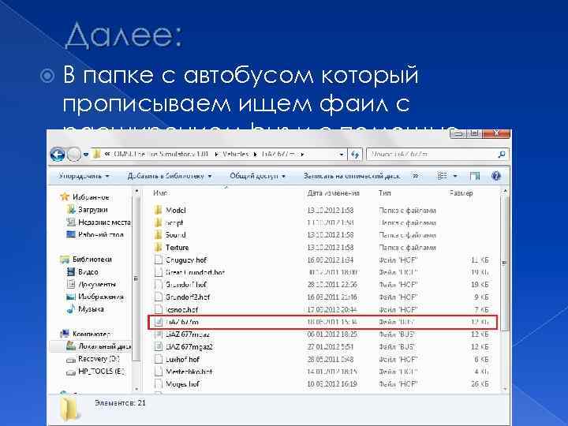
Task: Open the address bar history dropdown
Action: [342, 155]
